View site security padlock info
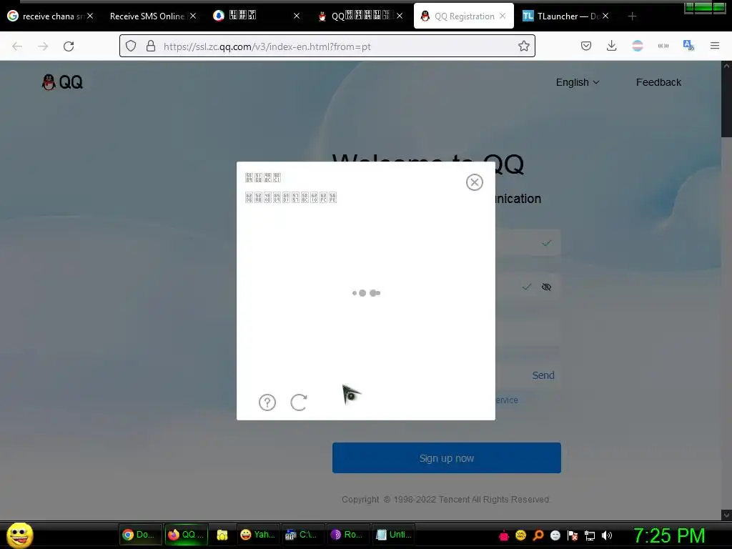 pyautogui.click(x=151, y=46)
